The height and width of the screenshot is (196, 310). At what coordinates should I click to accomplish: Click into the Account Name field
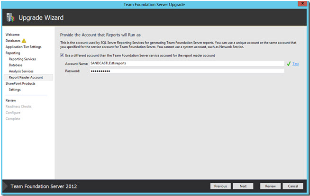[187, 63]
